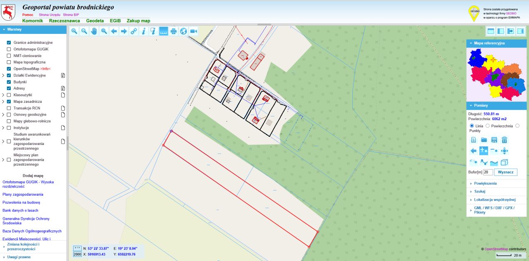Expand Klasoużytki layer group
Screen dimensions: 529x261
(3, 95)
